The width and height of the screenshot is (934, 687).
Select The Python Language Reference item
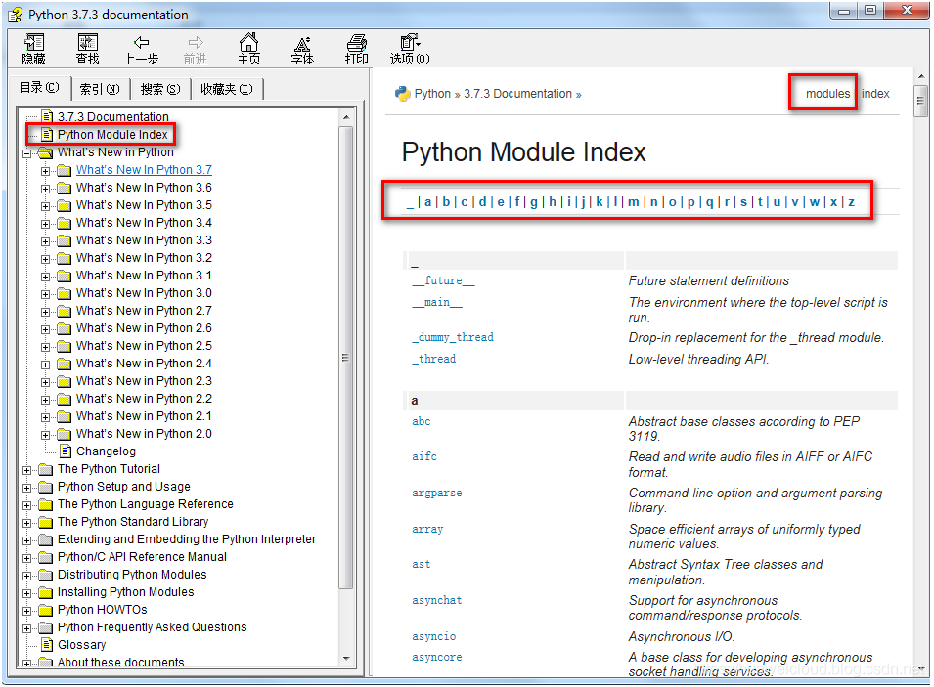coord(146,503)
